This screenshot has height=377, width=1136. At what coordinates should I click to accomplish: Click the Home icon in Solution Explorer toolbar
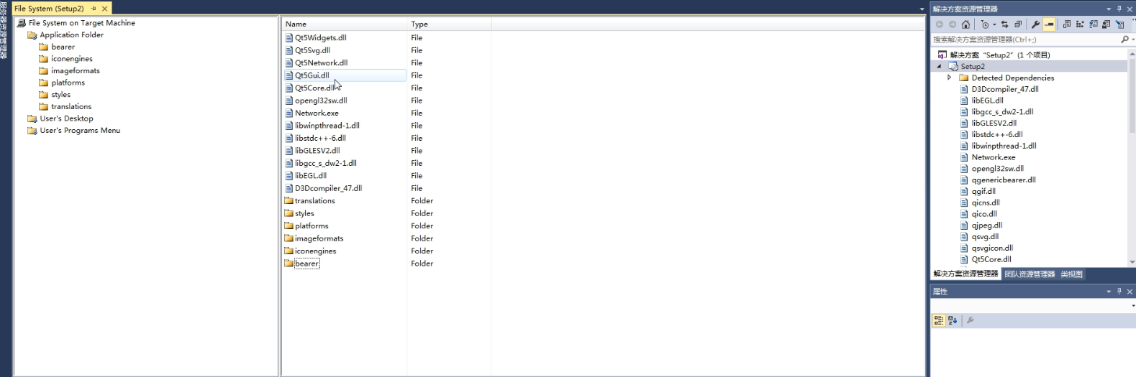click(965, 24)
